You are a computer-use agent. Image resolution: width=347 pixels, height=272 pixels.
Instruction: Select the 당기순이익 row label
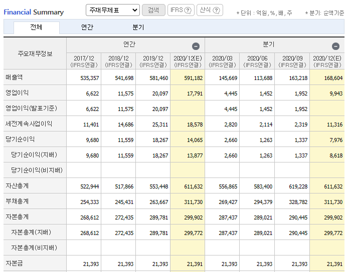[20, 139]
